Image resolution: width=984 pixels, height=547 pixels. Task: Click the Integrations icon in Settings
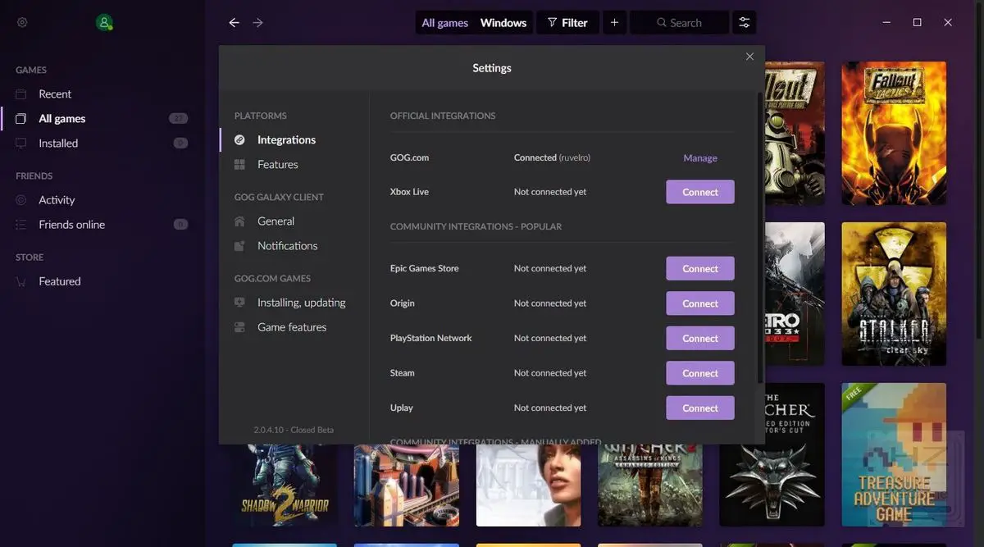[239, 140]
